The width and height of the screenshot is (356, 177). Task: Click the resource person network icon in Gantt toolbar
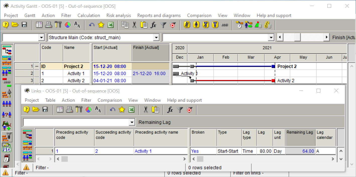point(248,25)
